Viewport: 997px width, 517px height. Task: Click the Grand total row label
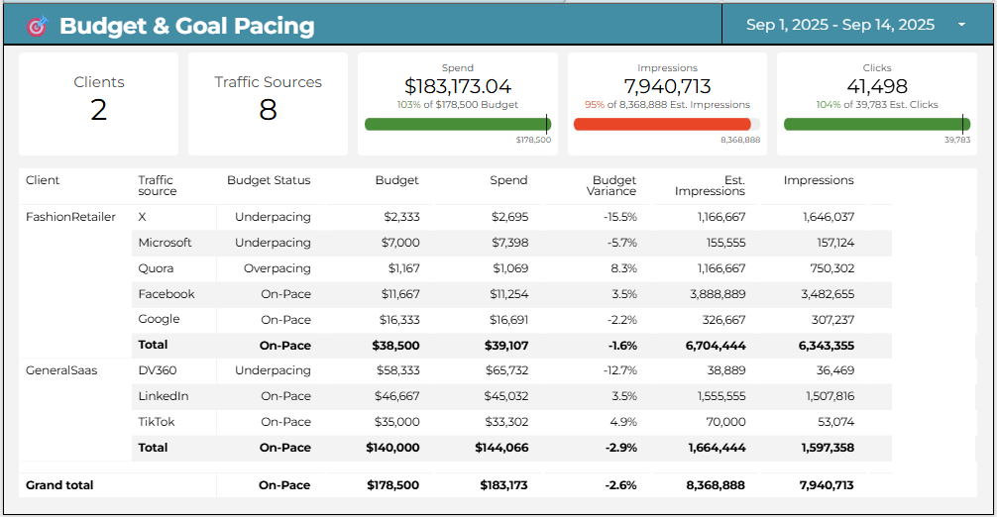59,485
